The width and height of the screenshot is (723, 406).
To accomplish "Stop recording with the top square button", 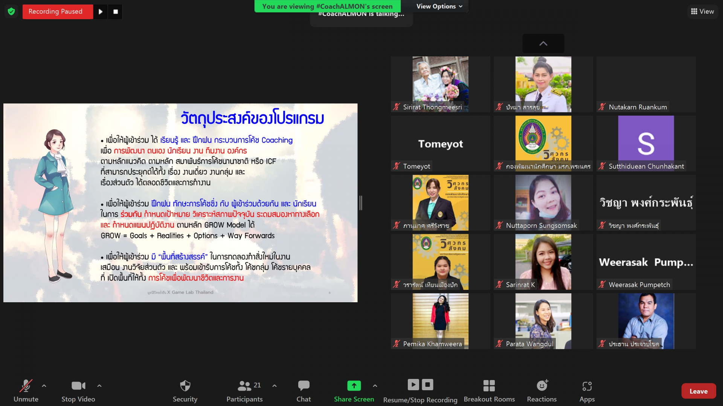I will click(116, 12).
